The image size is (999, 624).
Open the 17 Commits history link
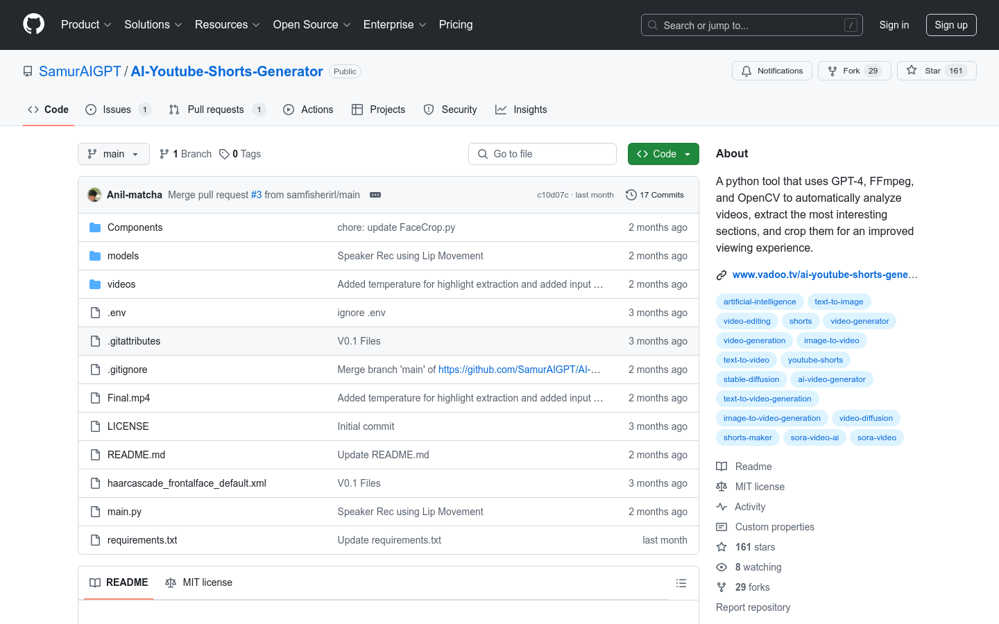(x=655, y=195)
